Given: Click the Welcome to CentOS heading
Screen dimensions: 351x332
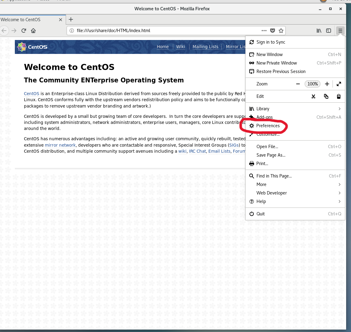Looking at the screenshot, I should click(69, 67).
